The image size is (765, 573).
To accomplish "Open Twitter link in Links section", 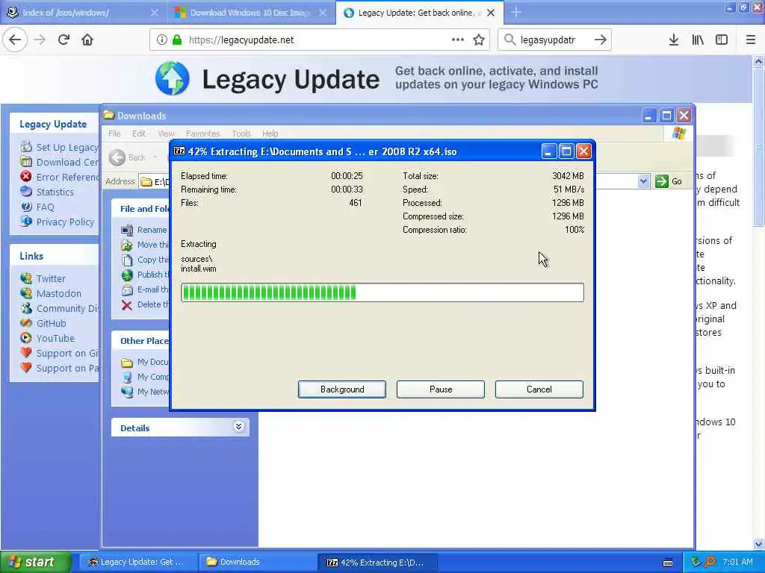I will click(51, 279).
